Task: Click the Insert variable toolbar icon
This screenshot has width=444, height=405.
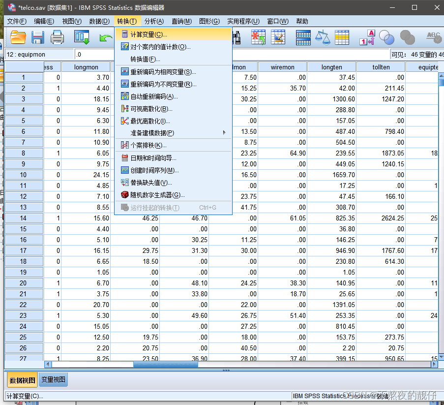Action: point(278,37)
